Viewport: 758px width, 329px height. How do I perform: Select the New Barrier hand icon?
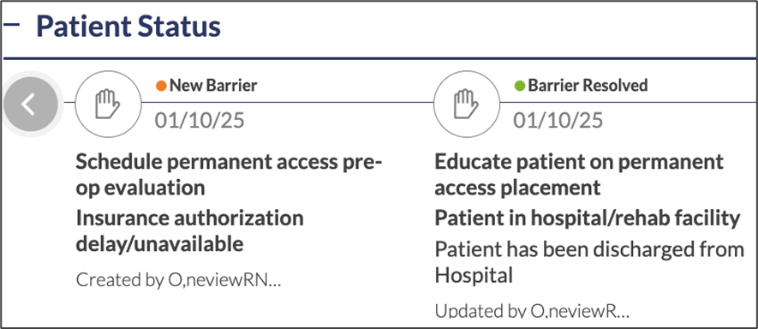[x=108, y=104]
